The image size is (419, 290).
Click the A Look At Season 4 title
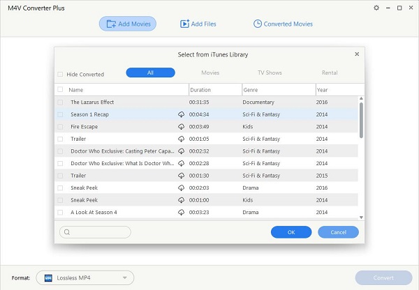pos(94,213)
